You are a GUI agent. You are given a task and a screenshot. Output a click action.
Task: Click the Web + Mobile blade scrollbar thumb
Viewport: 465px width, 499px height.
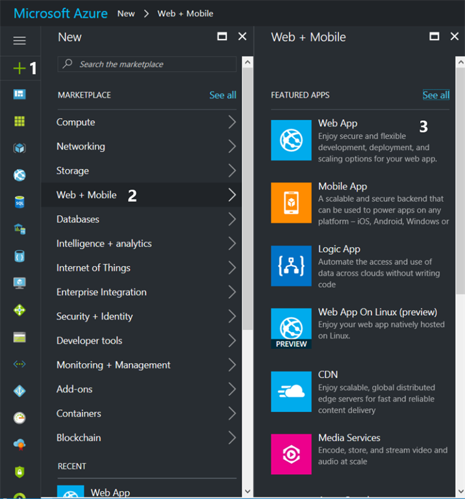coord(460,181)
